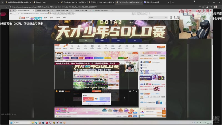Click the red-blue prediction ratio bar
This screenshot has width=222, height=125.
point(97,102)
